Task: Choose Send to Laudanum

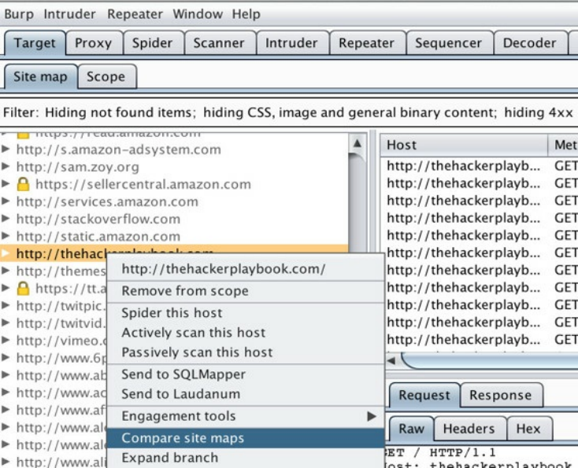Action: pos(246,394)
